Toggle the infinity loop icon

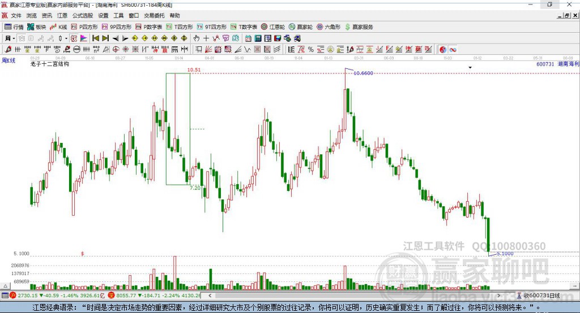[453, 50]
